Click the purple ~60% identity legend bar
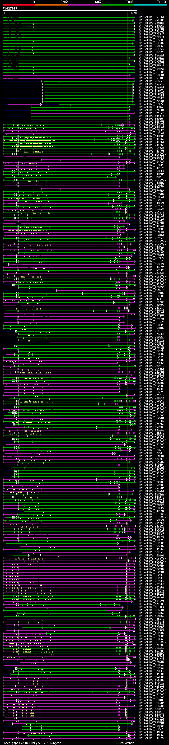Viewport: 169px width, 745px height. pos(84,5)
